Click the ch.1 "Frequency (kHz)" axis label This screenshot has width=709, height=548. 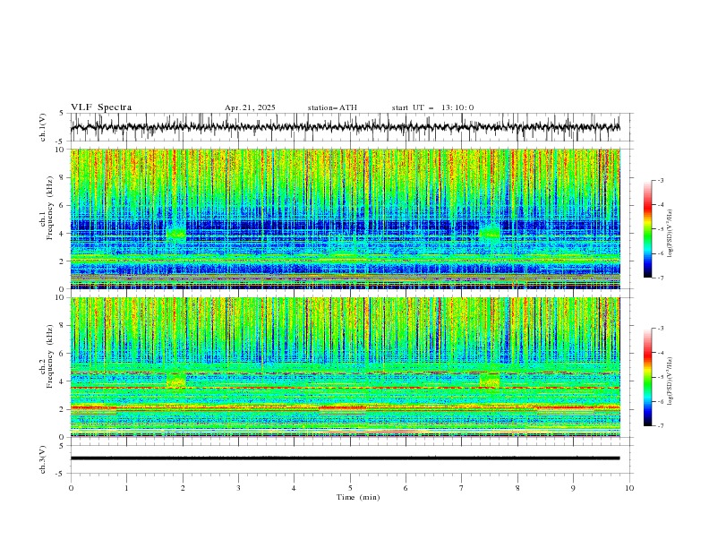pyautogui.click(x=49, y=208)
